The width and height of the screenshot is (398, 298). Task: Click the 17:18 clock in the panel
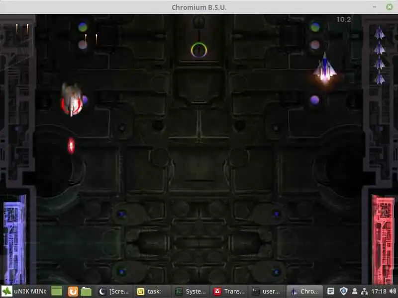pyautogui.click(x=379, y=292)
